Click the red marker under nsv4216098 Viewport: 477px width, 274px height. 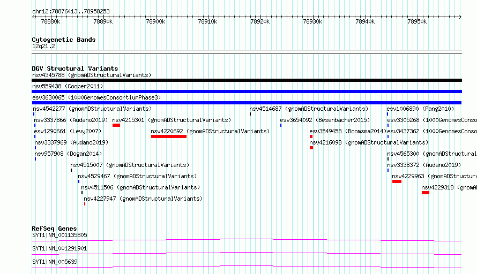point(311,148)
